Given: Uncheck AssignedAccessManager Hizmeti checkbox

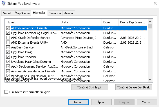Looking at the screenshot, I should [8, 71].
